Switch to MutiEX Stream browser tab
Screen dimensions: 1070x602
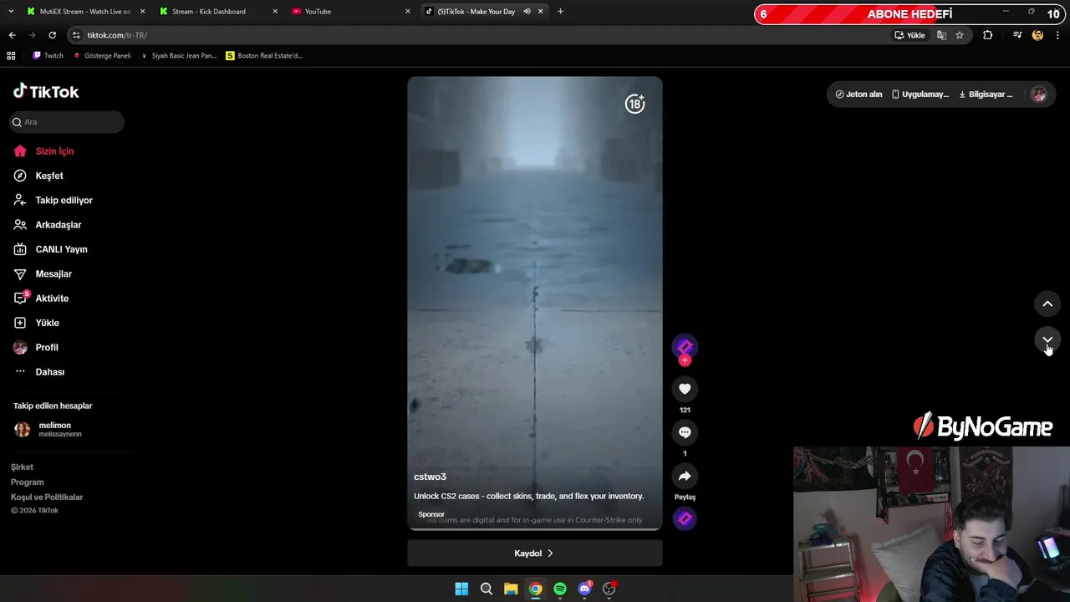86,12
